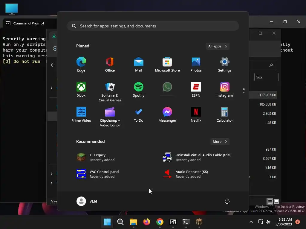
Task: Click the Windows Start button on taskbar
Action: (107, 222)
